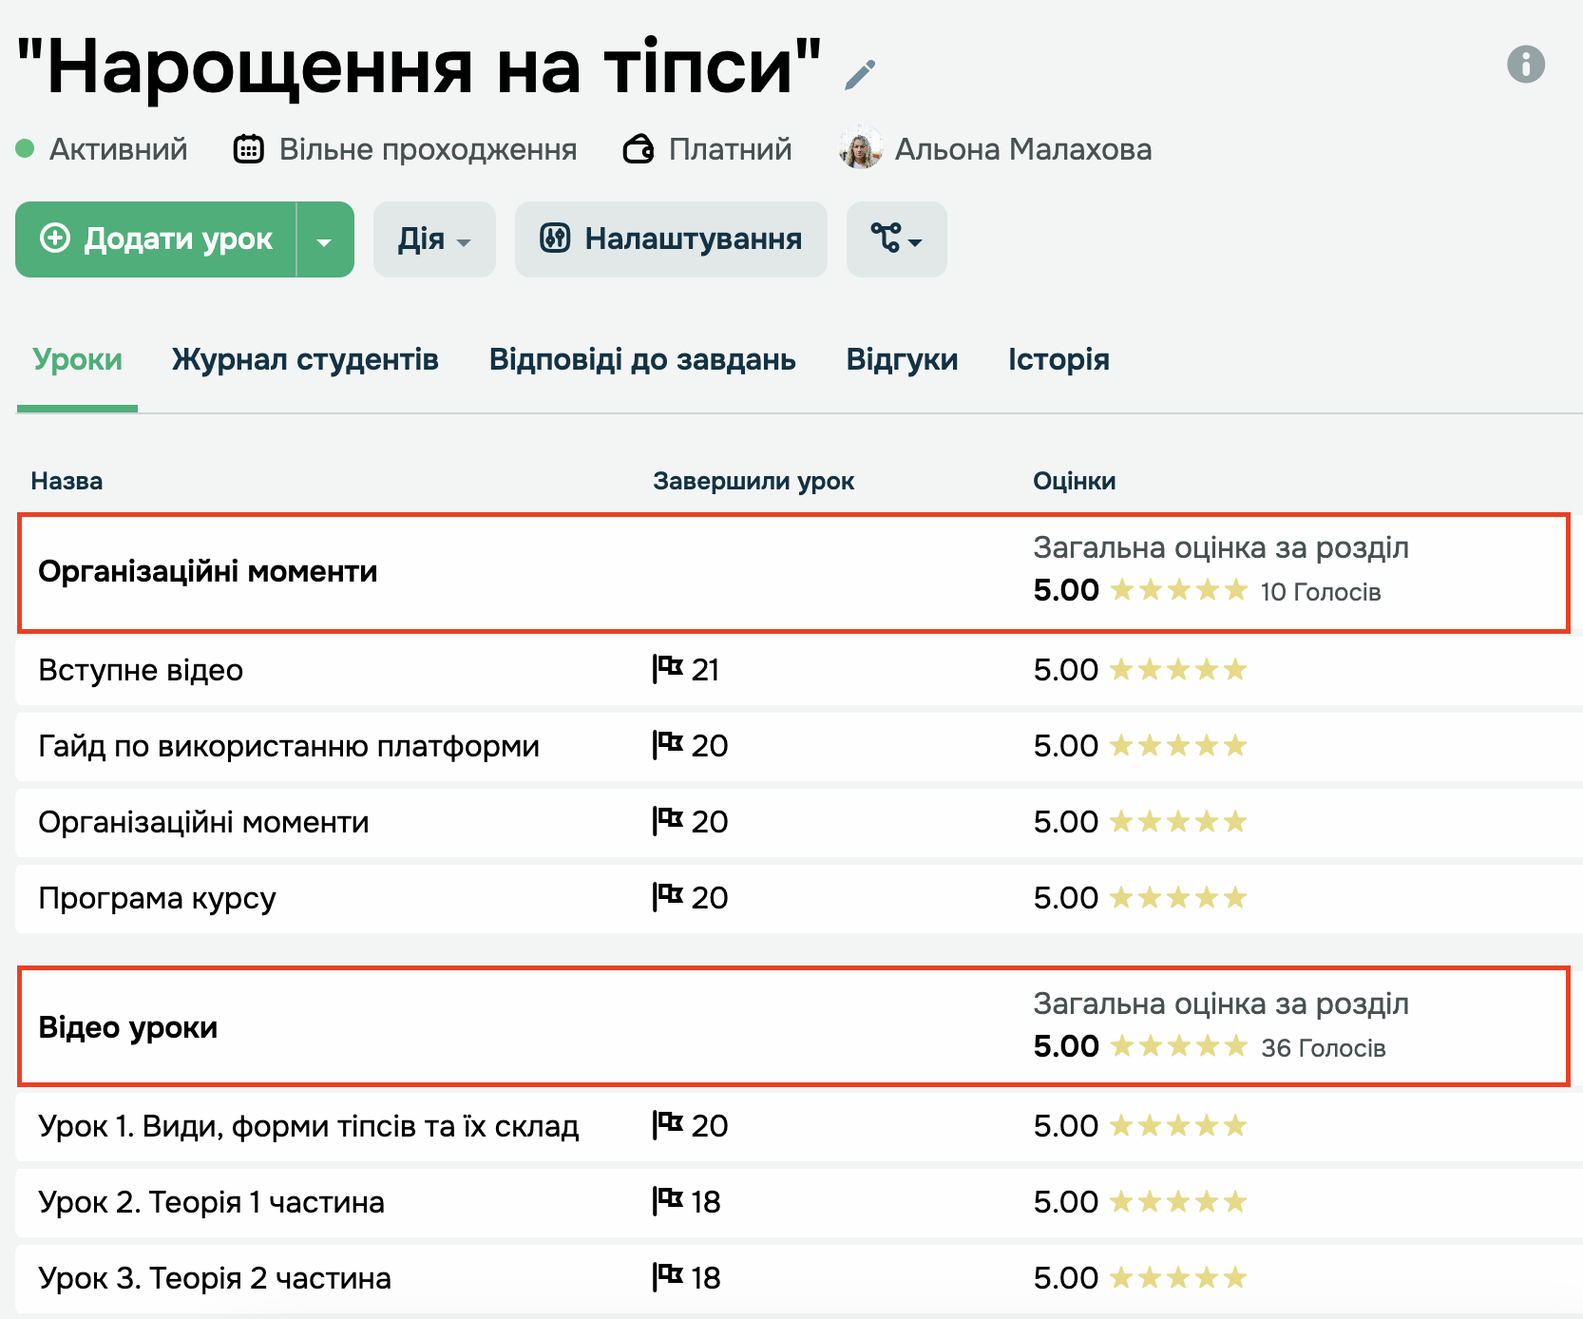Click Альона Малахова's avatar photo
This screenshot has height=1319, width=1583.
[861, 148]
